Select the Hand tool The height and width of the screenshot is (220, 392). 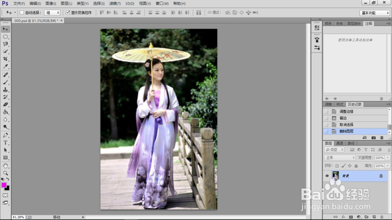pyautogui.click(x=5, y=166)
